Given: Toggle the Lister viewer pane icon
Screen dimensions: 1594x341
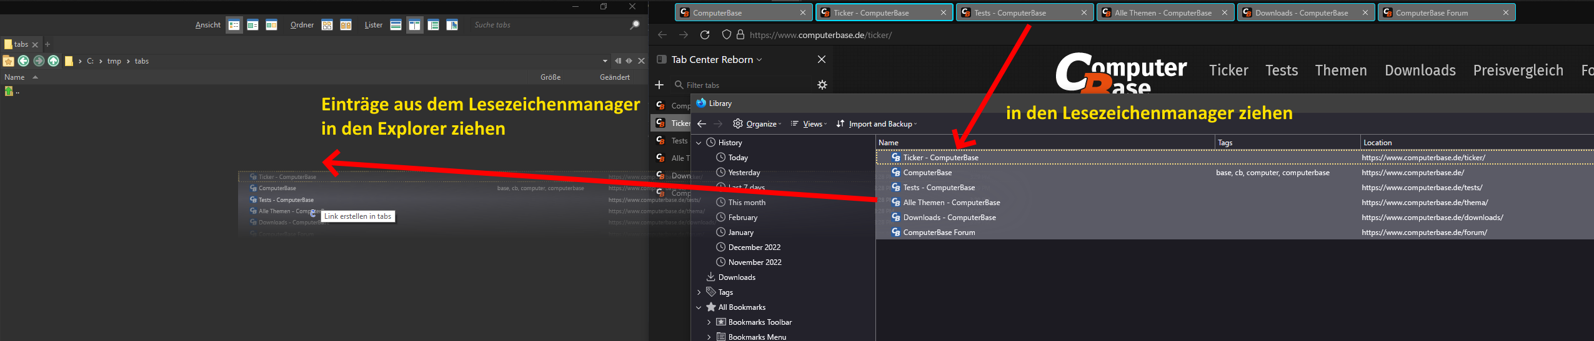Looking at the screenshot, I should (452, 26).
